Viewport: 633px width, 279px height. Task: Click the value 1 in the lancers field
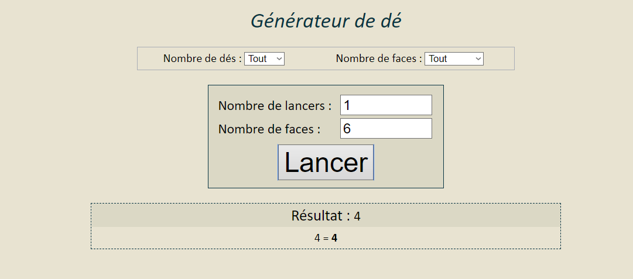pos(347,105)
